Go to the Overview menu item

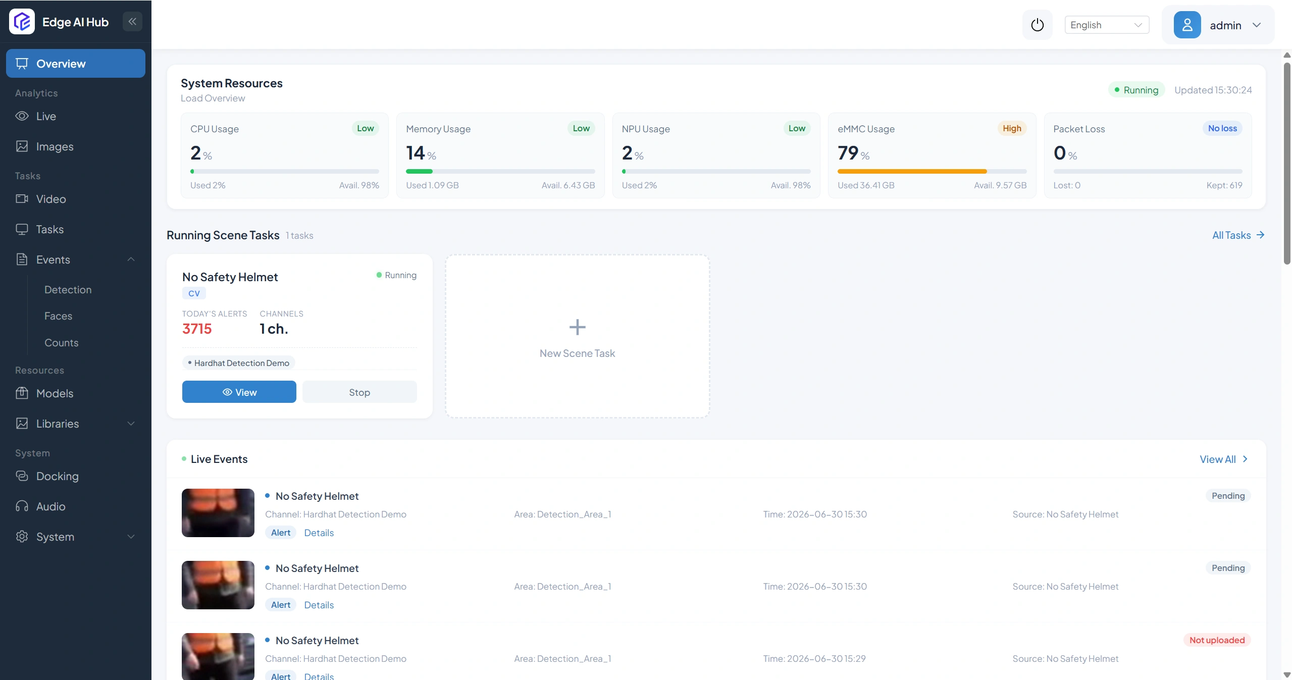point(76,64)
